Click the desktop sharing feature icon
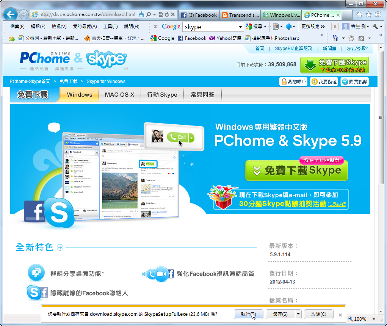387x326 pixels. pos(36,273)
